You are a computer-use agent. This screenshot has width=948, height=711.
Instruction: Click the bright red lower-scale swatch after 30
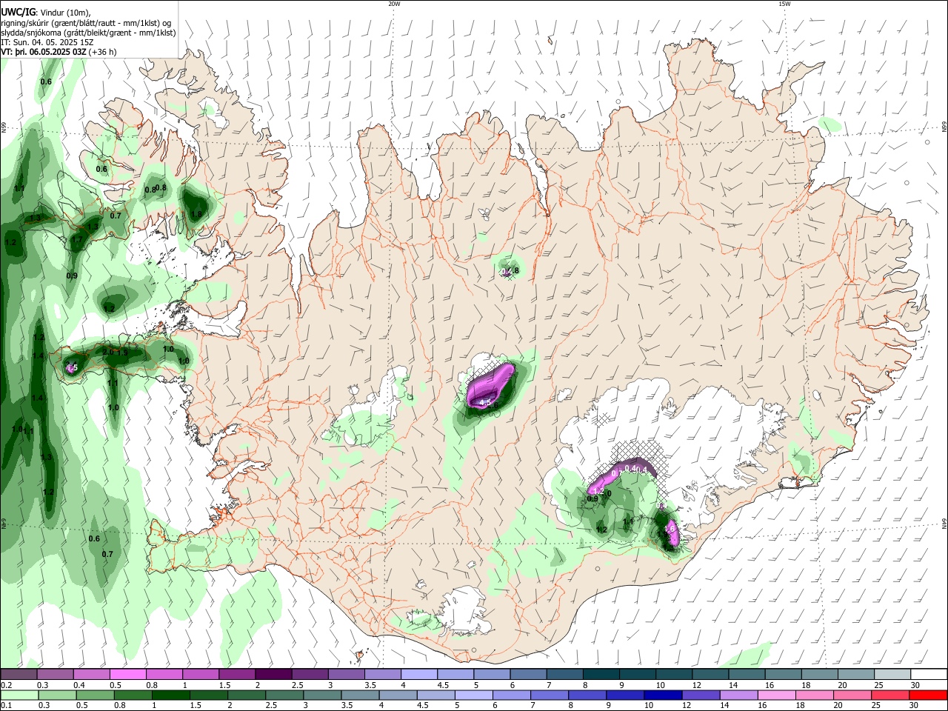click(x=928, y=695)
